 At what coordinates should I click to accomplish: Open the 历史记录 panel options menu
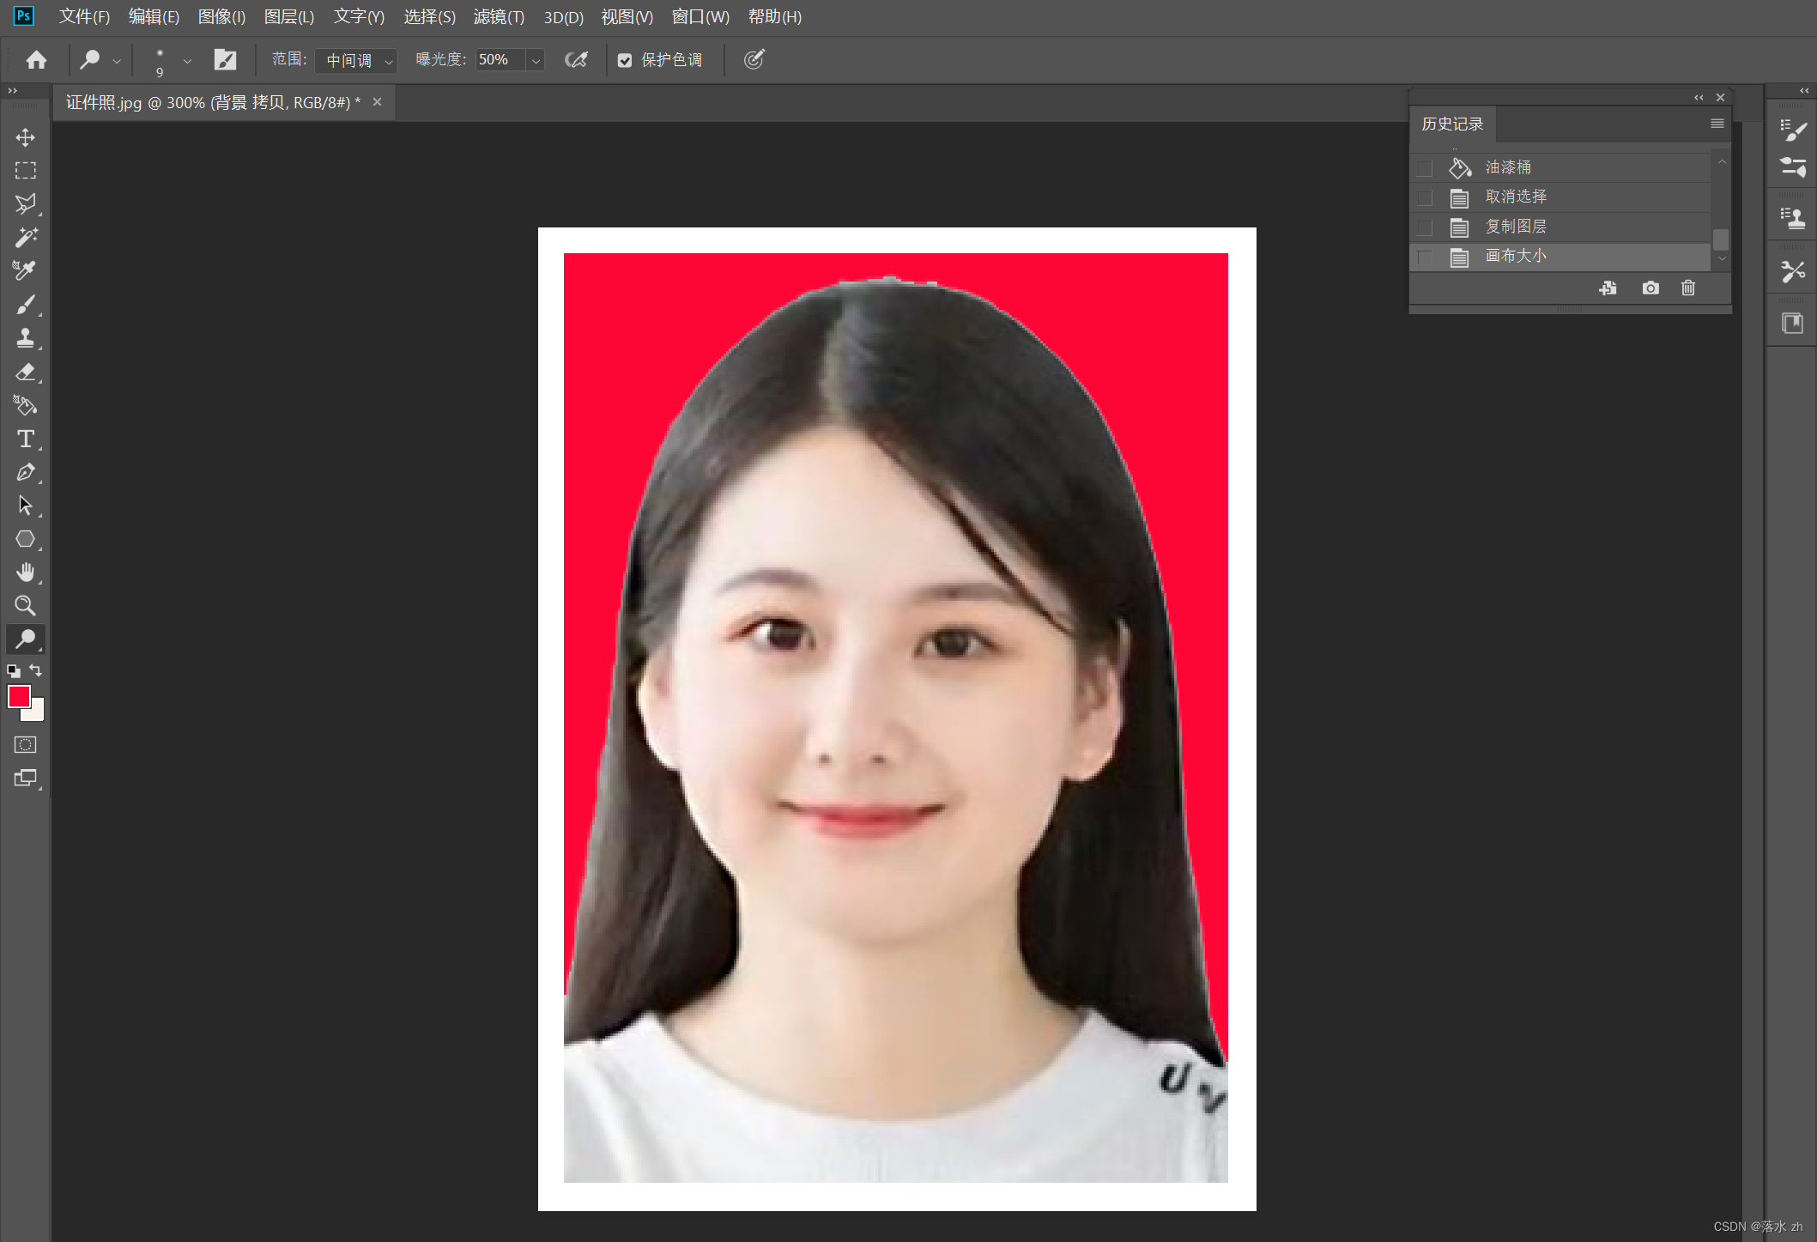pos(1717,124)
